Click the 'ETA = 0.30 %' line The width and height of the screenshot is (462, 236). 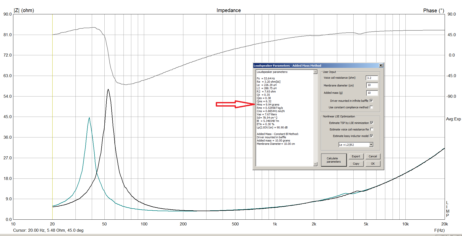[265, 124]
